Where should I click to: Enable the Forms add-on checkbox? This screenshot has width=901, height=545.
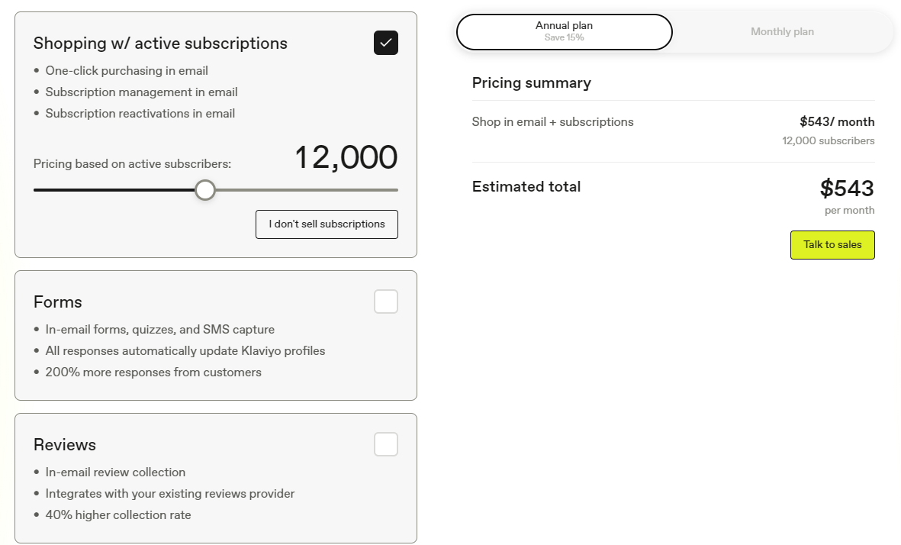point(385,302)
